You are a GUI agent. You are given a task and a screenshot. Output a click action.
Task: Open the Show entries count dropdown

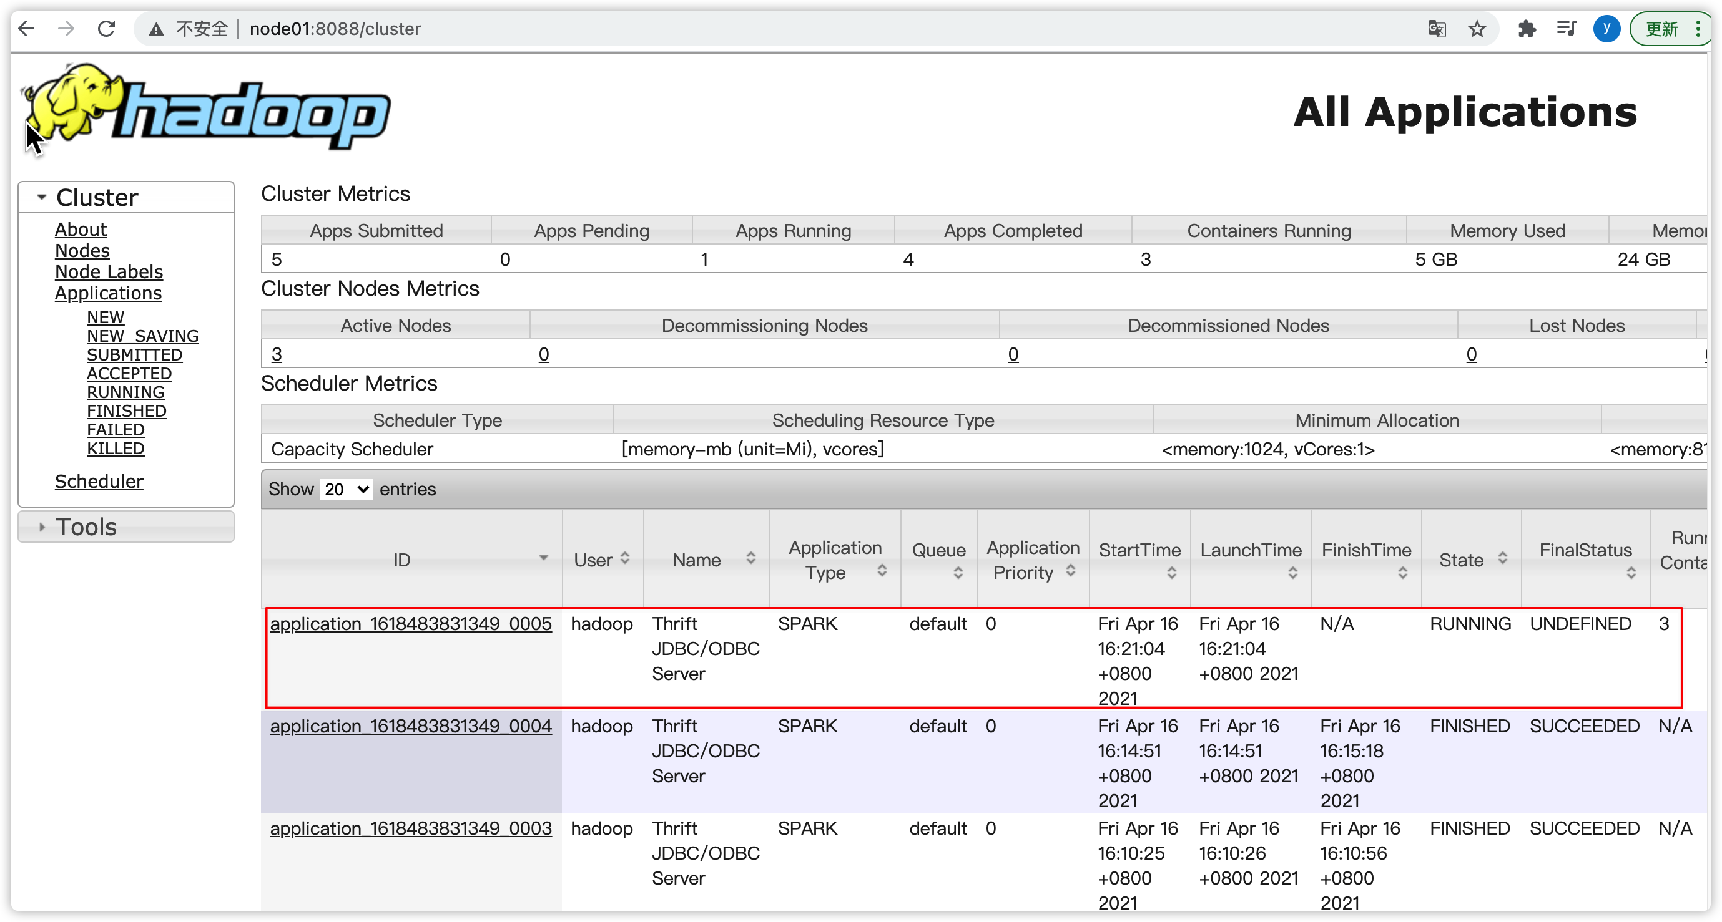pos(346,489)
